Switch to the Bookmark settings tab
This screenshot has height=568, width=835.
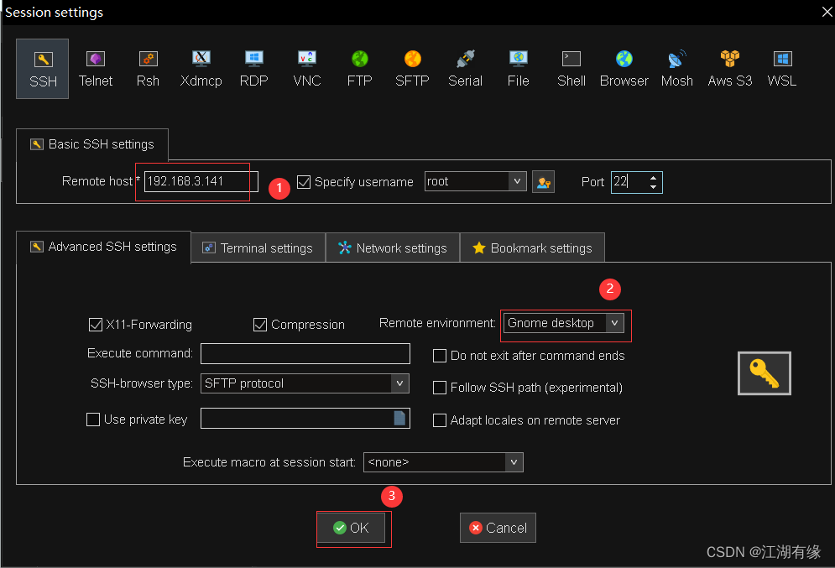pyautogui.click(x=532, y=248)
